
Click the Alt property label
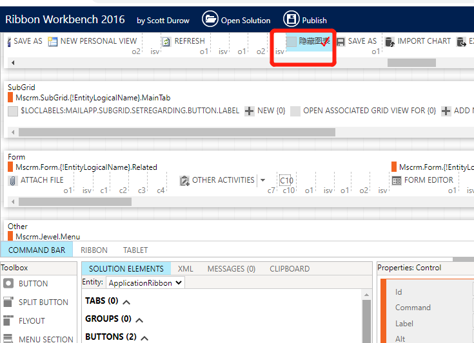click(400, 339)
